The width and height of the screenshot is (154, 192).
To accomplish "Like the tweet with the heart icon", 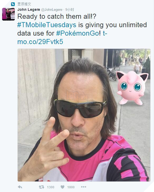I will pyautogui.click(x=62, y=187).
